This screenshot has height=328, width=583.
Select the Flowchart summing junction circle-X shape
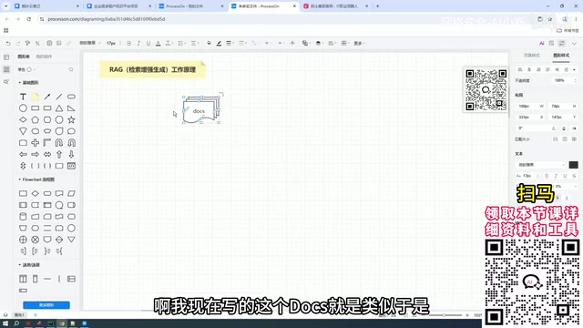pos(35,240)
